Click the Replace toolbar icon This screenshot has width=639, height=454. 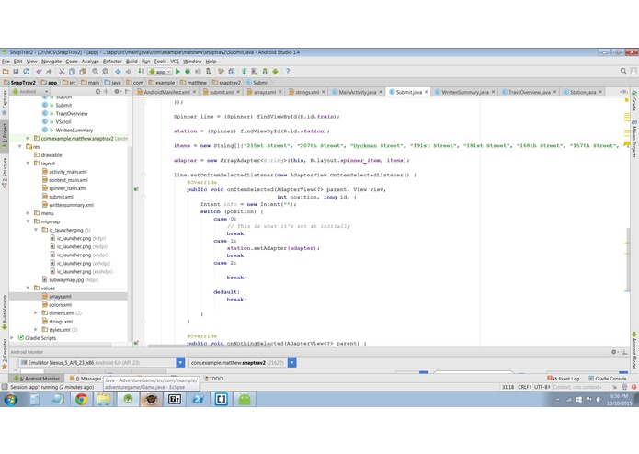[105, 72]
